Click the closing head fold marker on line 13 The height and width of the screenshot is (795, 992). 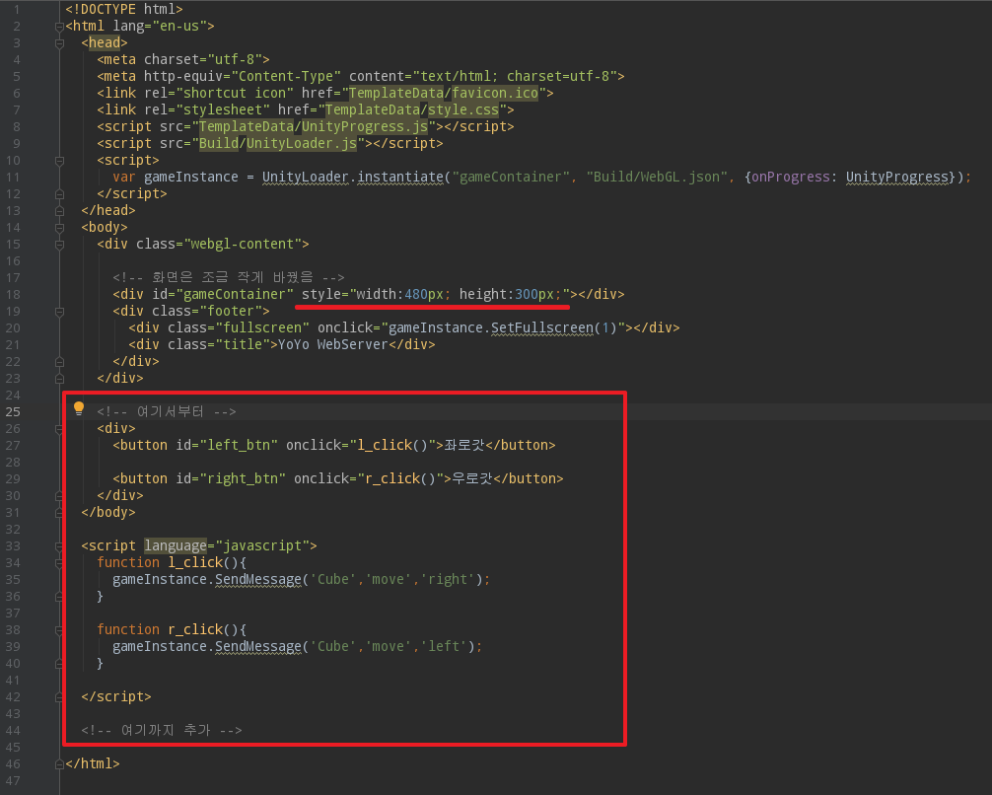pyautogui.click(x=59, y=211)
